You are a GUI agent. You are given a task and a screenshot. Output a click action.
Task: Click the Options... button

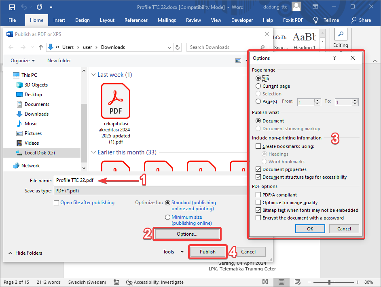tap(187, 234)
